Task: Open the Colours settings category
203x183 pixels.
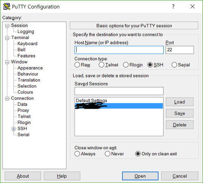Action: [x=25, y=92]
